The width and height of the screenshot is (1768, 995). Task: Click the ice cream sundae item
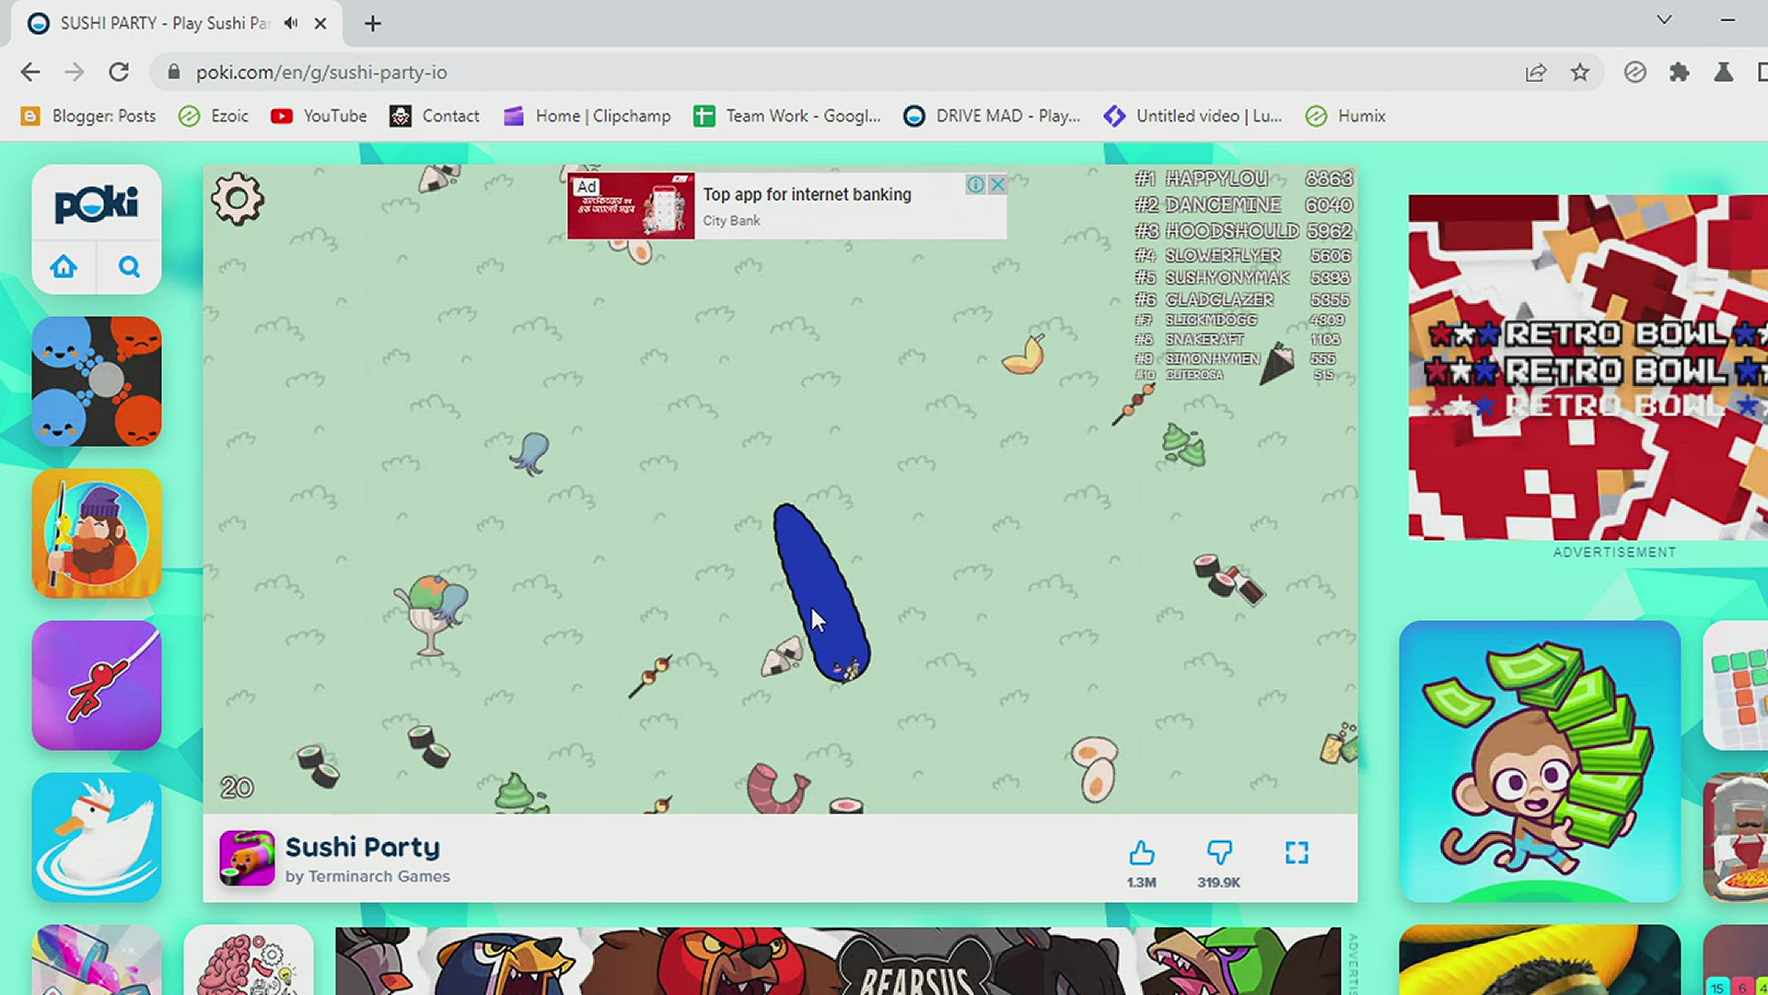pyautogui.click(x=431, y=614)
